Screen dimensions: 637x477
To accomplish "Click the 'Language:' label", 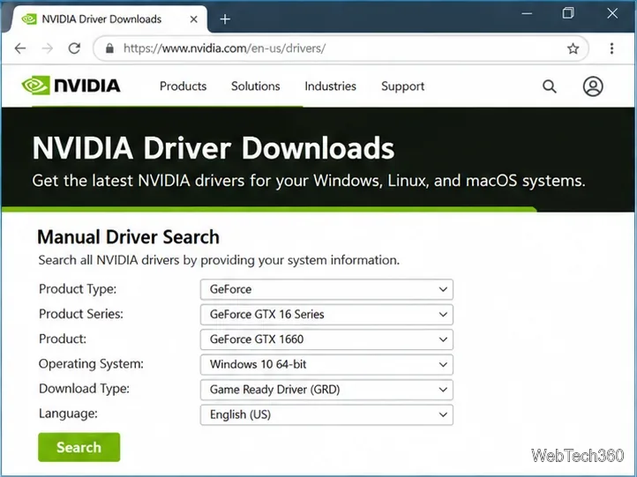I will 68,414.
